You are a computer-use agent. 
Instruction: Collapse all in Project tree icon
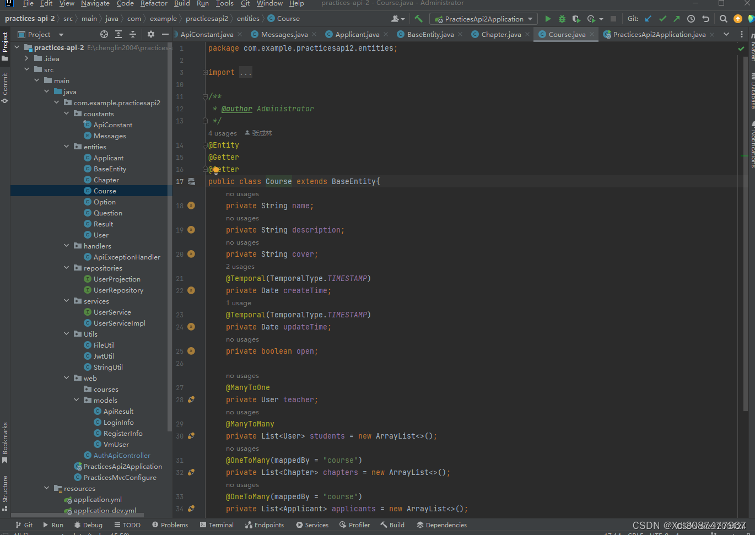133,34
